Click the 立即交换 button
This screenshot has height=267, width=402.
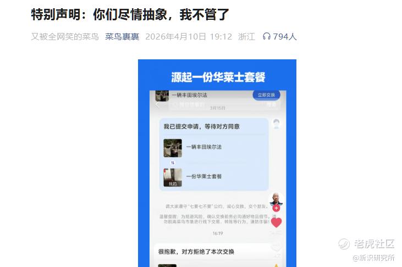click(x=266, y=95)
